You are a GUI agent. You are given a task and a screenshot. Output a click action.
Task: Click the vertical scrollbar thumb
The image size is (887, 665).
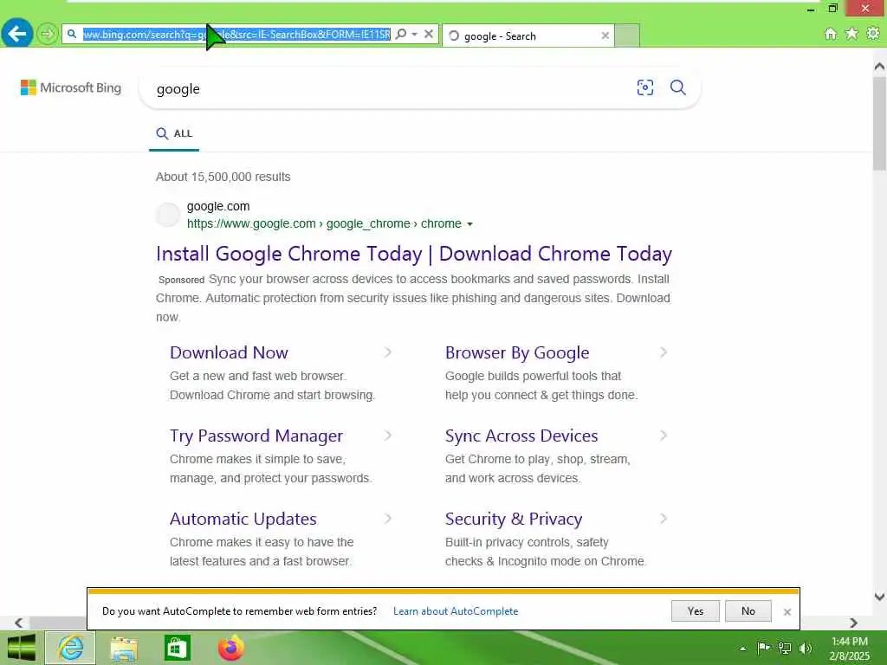point(879,123)
